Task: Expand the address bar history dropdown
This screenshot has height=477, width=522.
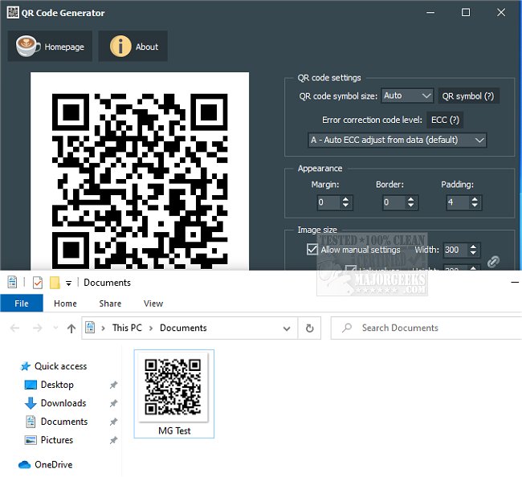Action: pyautogui.click(x=287, y=328)
